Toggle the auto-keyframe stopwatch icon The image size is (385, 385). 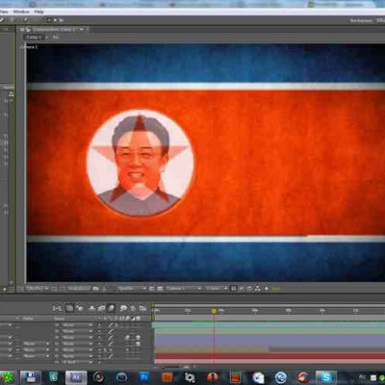(133, 308)
